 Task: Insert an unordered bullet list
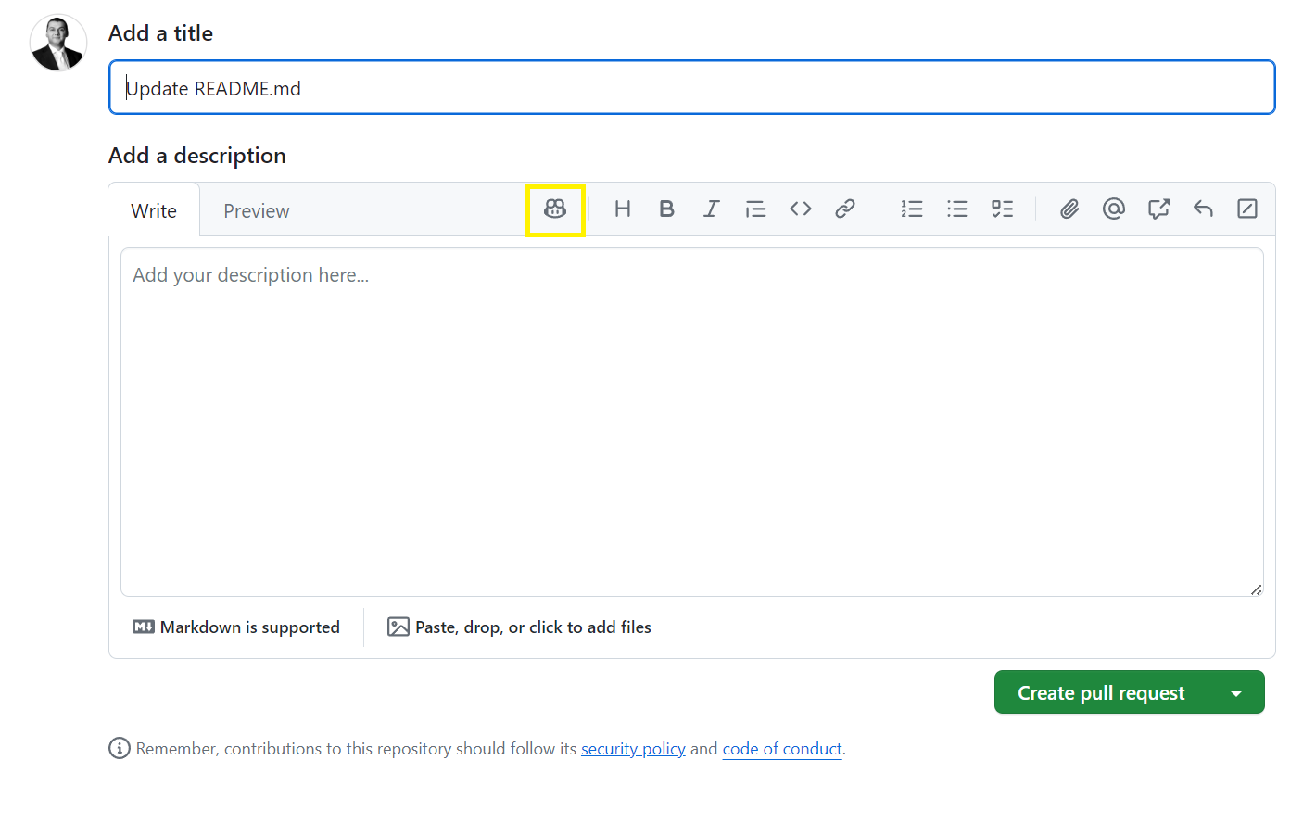pyautogui.click(x=956, y=209)
